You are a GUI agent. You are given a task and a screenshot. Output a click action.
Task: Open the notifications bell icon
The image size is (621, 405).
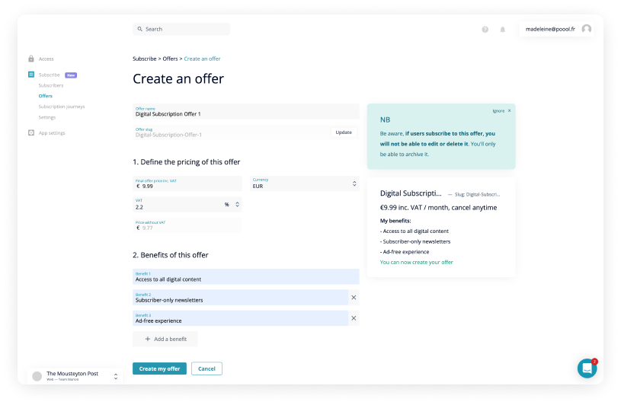coord(503,29)
